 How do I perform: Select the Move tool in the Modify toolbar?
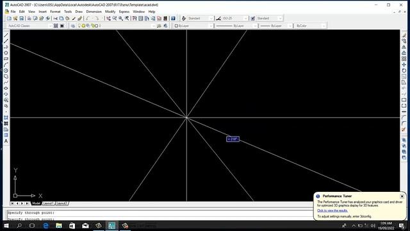[x=404, y=64]
